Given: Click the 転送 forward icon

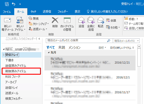Looking at the screenshot, I should [x=101, y=20].
